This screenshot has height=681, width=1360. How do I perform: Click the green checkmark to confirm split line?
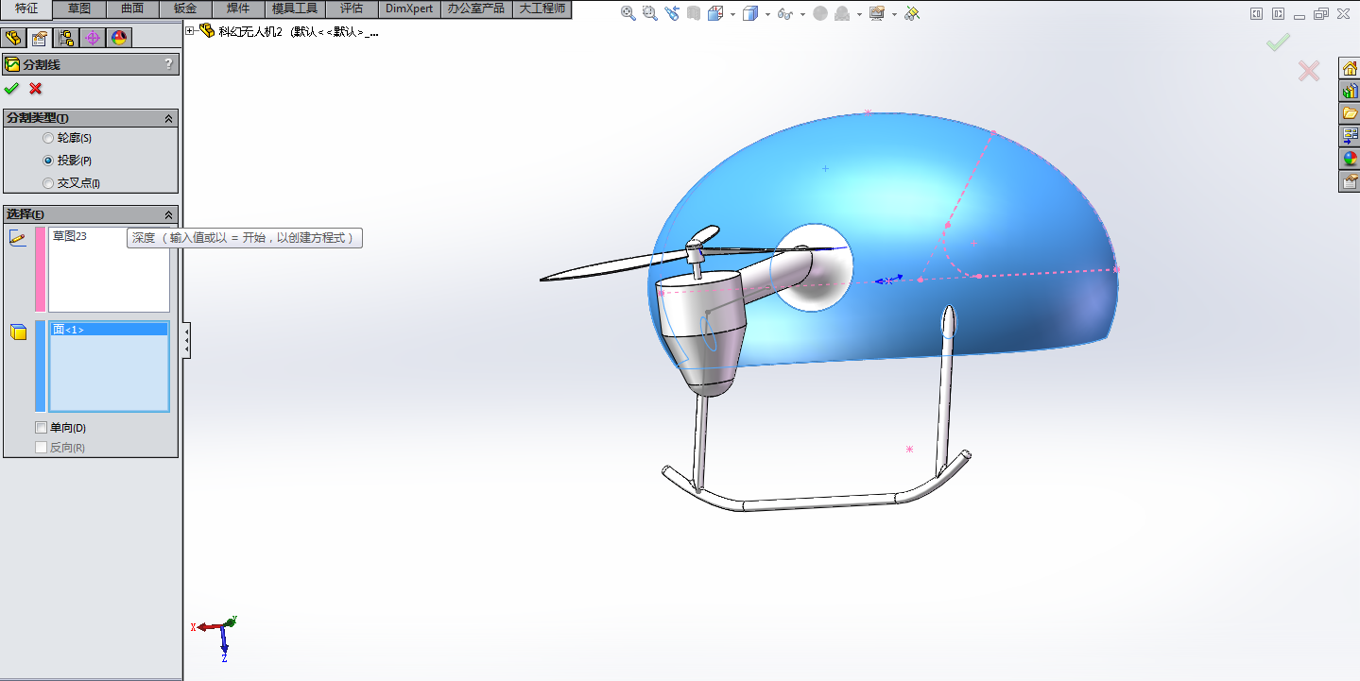pos(11,89)
